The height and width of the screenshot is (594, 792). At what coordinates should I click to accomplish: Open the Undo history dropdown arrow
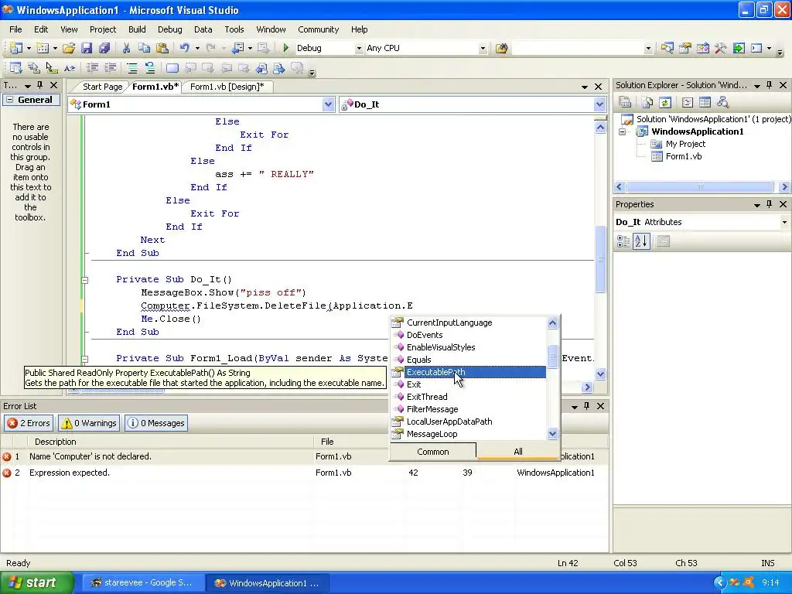(x=197, y=49)
